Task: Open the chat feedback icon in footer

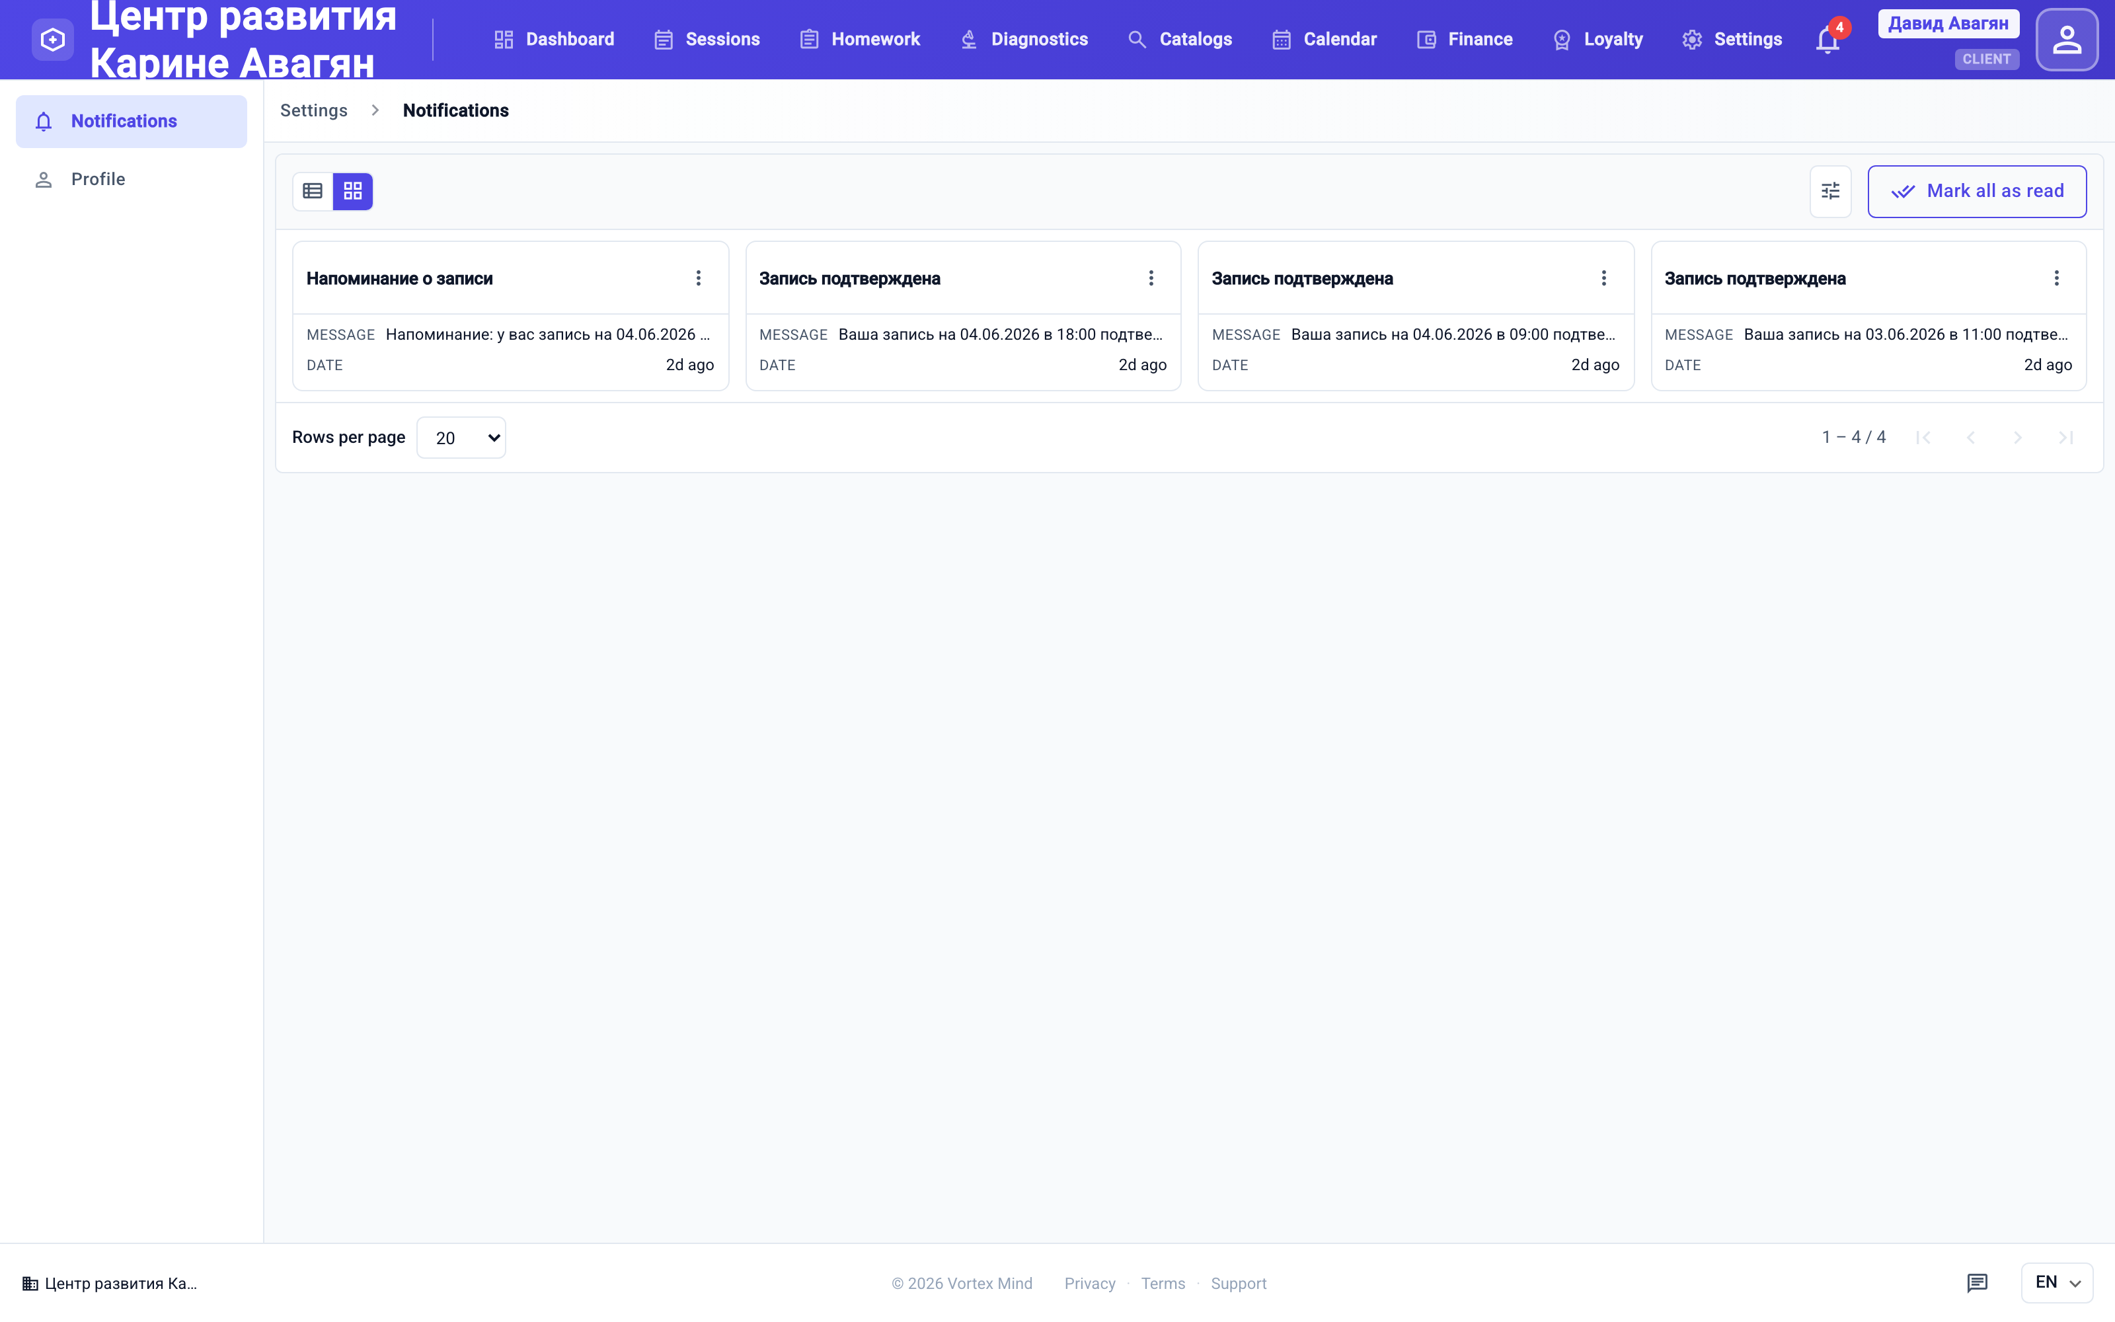Action: tap(1977, 1282)
